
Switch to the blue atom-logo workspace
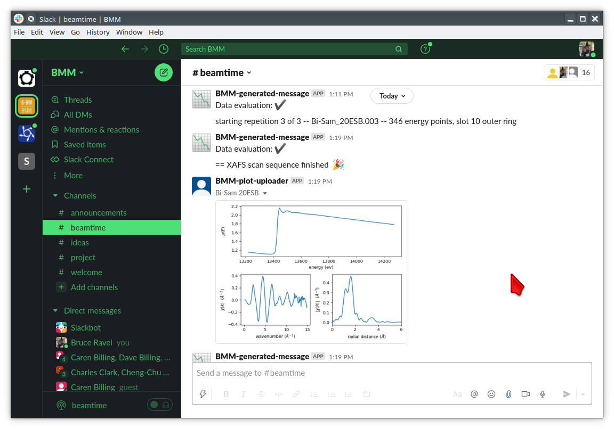point(27,134)
